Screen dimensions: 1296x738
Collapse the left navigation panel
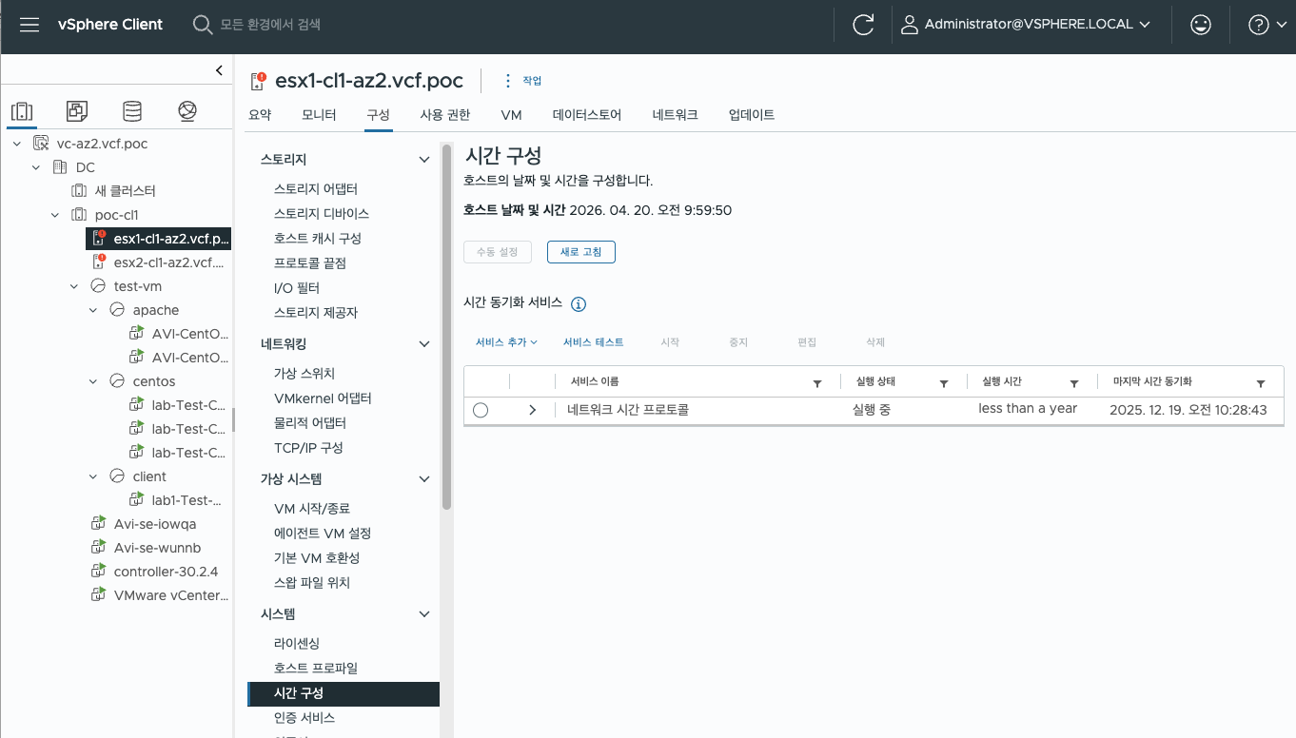point(219,70)
